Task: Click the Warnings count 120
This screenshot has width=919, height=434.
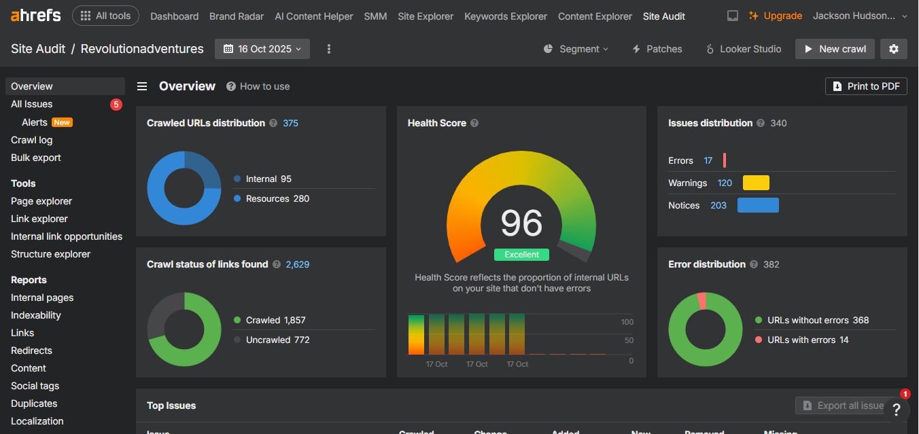Action: point(725,183)
